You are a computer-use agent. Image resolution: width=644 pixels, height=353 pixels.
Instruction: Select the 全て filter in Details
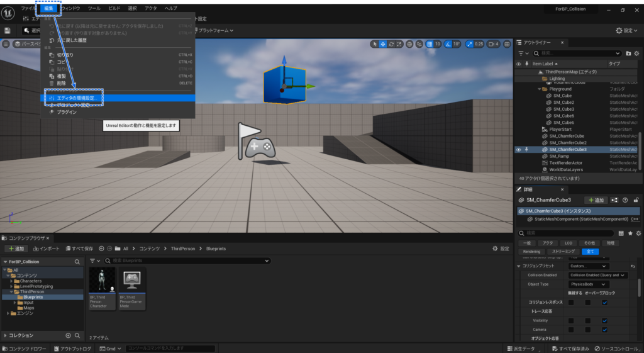pos(590,252)
